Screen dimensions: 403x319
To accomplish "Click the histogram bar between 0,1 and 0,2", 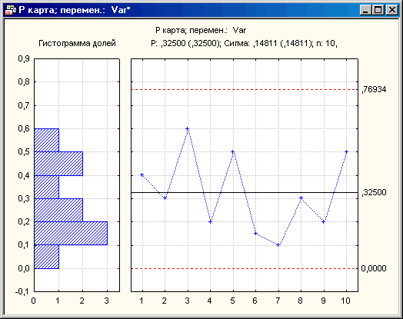I will click(x=71, y=233).
